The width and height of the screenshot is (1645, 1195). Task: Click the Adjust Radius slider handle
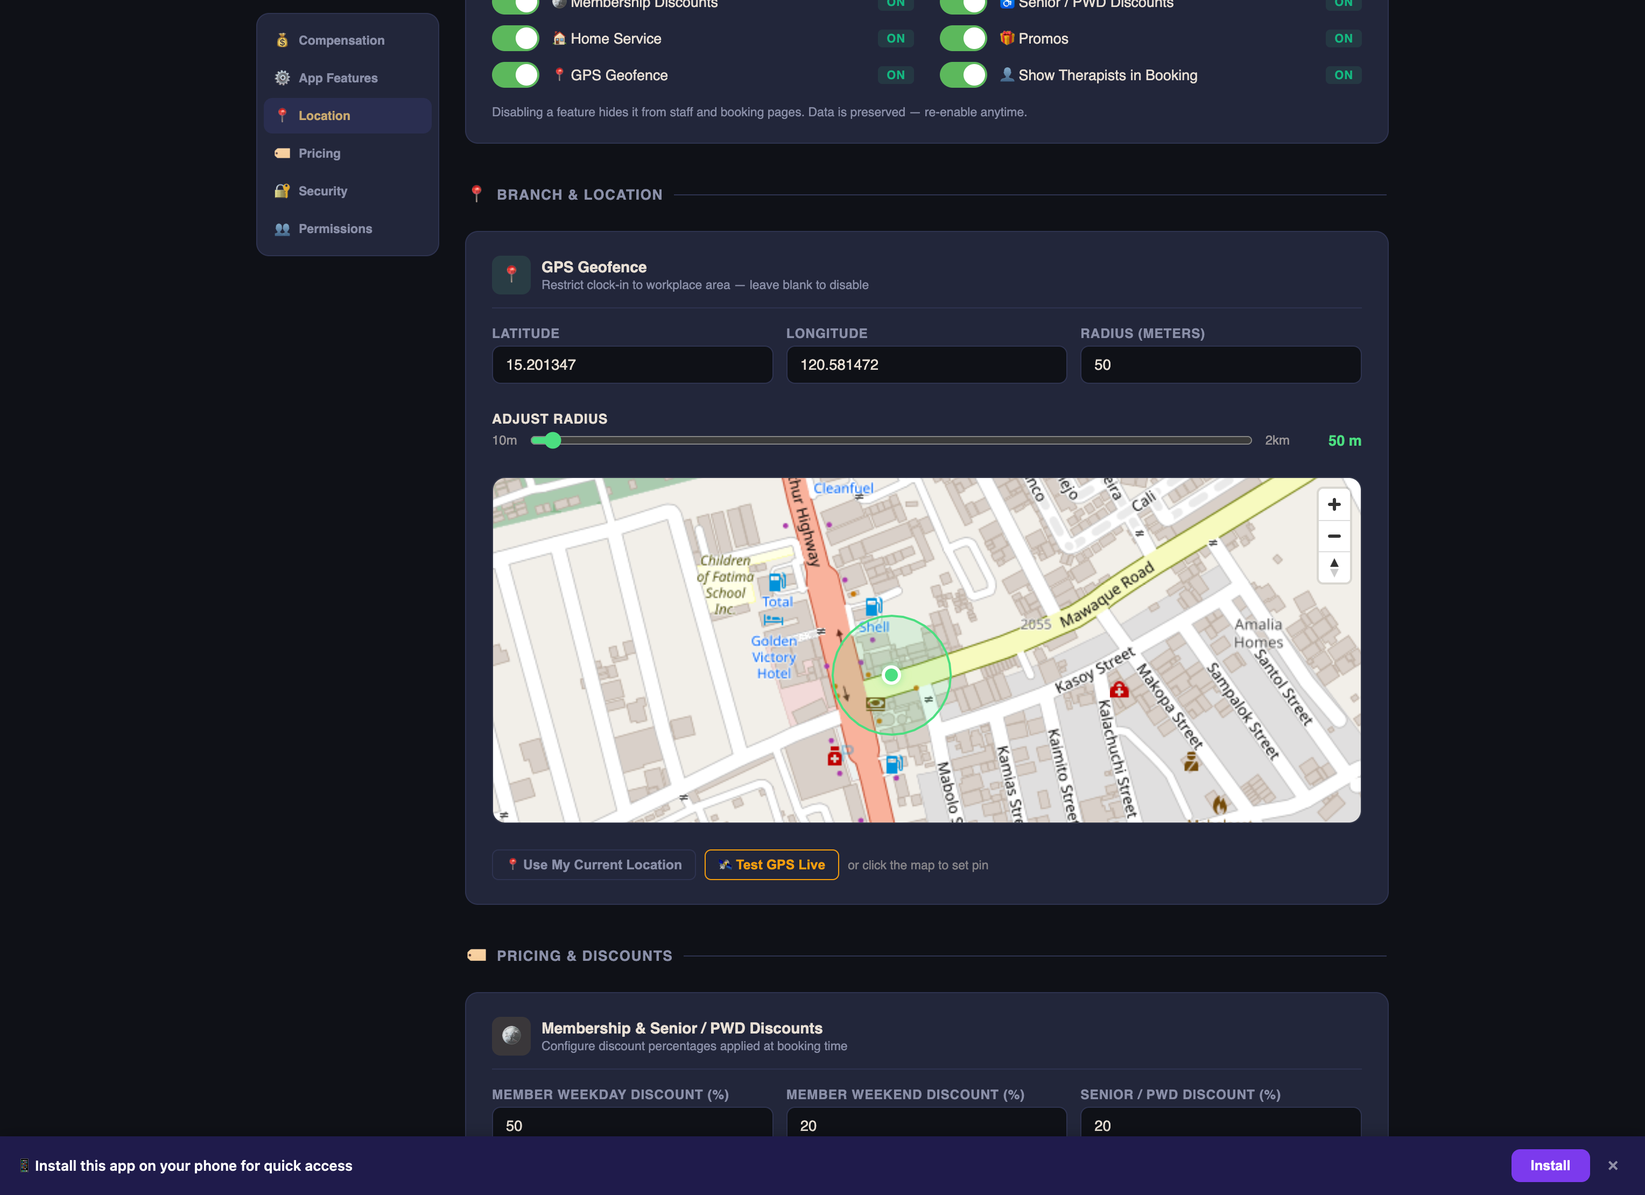point(553,440)
